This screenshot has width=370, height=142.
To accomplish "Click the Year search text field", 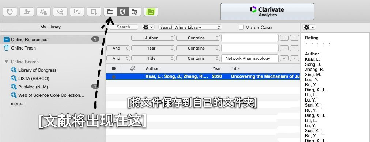I will (x=250, y=48).
